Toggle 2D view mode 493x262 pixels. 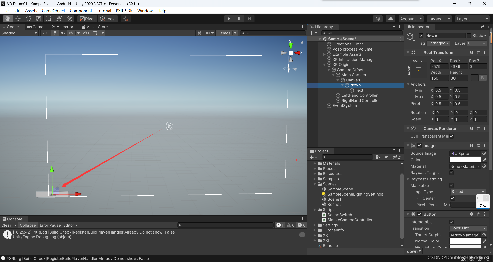pyautogui.click(x=45, y=33)
